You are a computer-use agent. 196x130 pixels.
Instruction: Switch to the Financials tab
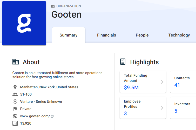[106, 35]
